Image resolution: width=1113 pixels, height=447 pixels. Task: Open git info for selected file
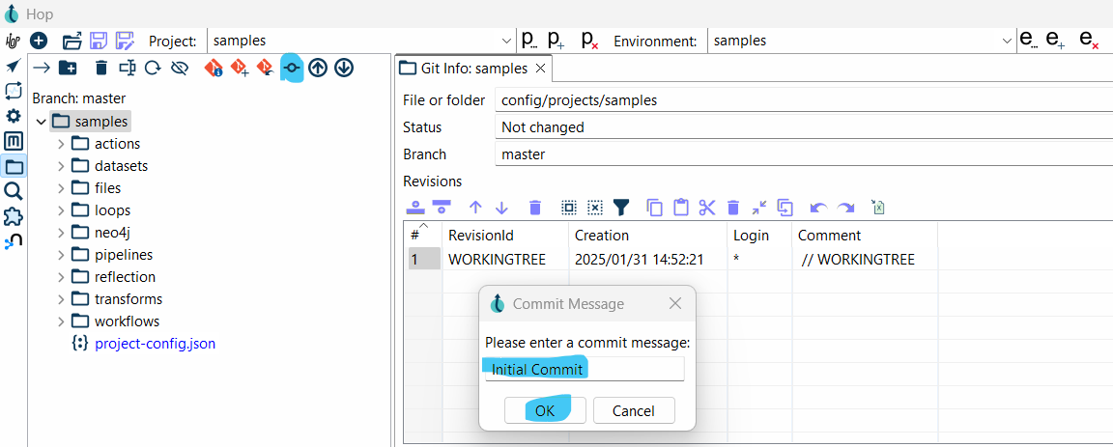(x=214, y=68)
